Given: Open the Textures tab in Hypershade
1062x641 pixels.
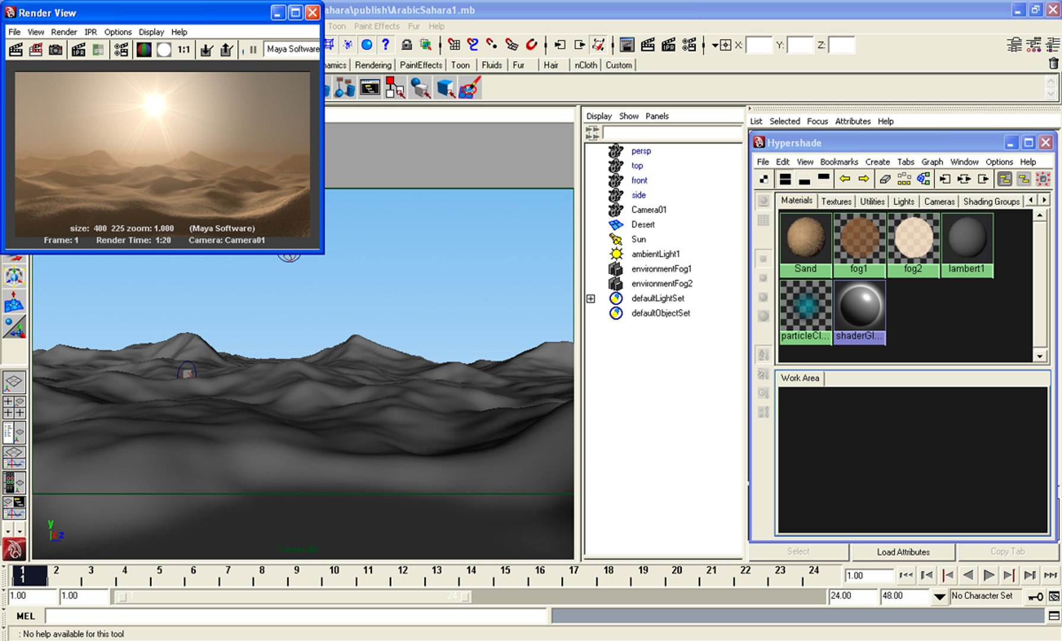Looking at the screenshot, I should coord(836,201).
